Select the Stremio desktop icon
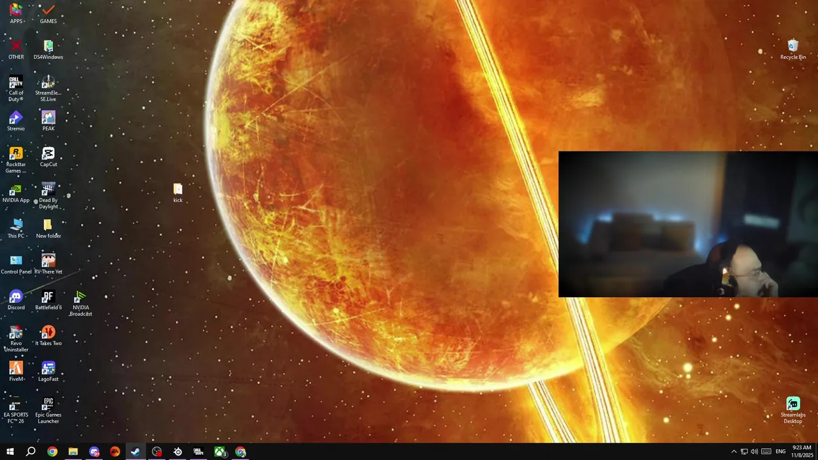818x460 pixels. (16, 121)
